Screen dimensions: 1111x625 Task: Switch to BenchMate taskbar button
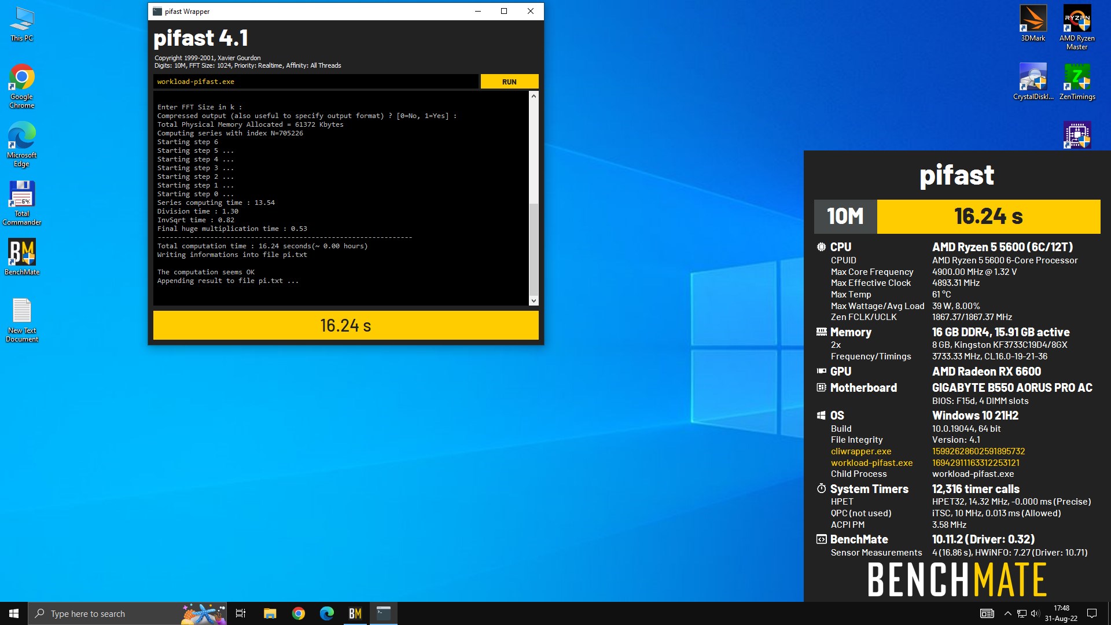click(355, 613)
